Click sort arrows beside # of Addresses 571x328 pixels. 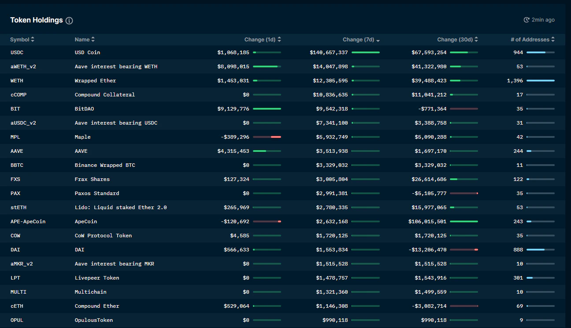coord(553,40)
